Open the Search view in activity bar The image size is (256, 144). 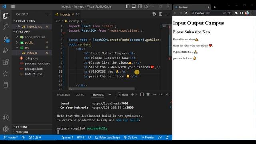click(x=6, y=27)
